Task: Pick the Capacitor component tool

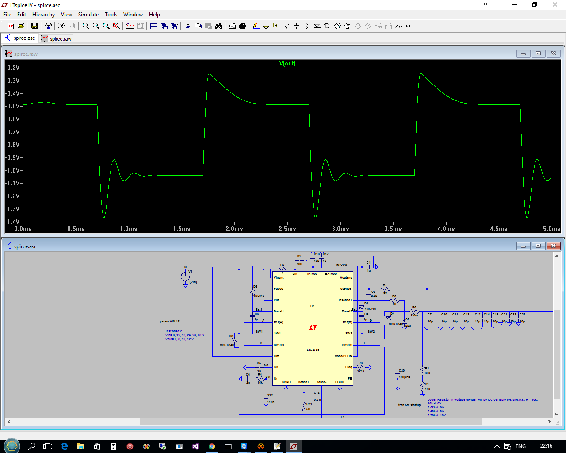Action: click(x=297, y=26)
